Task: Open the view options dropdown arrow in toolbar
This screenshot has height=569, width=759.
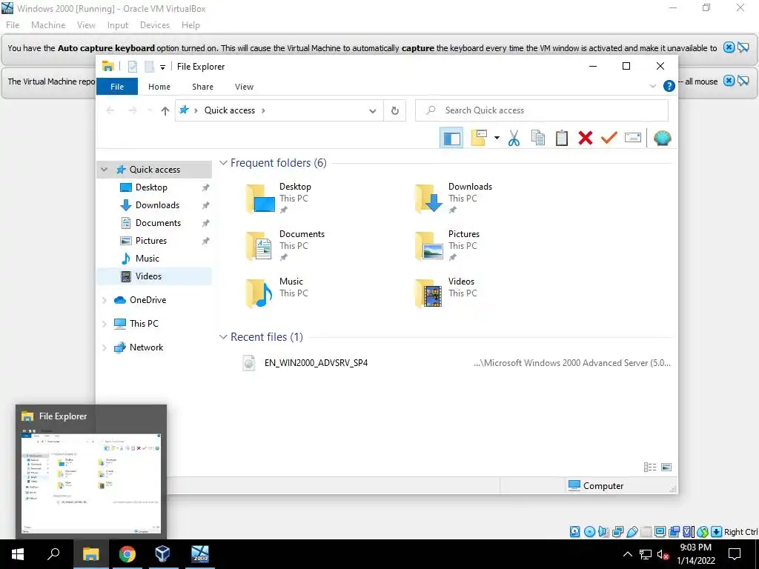Action: click(x=497, y=139)
